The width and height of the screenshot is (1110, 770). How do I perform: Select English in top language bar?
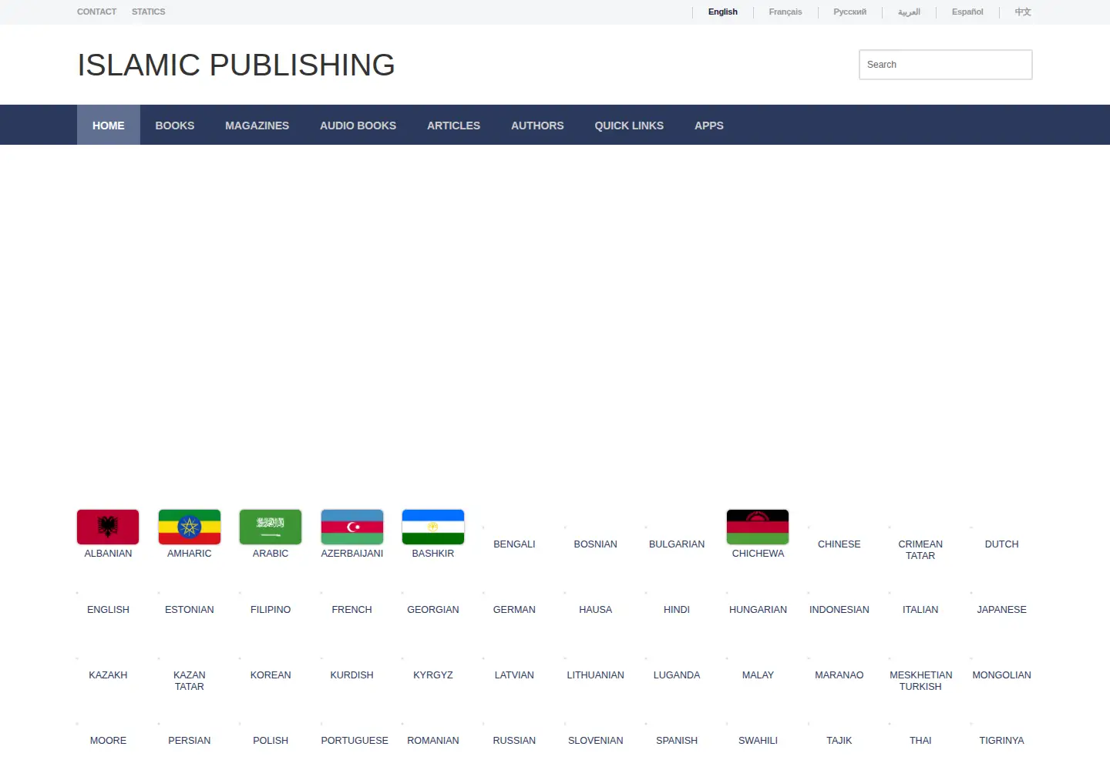click(723, 12)
